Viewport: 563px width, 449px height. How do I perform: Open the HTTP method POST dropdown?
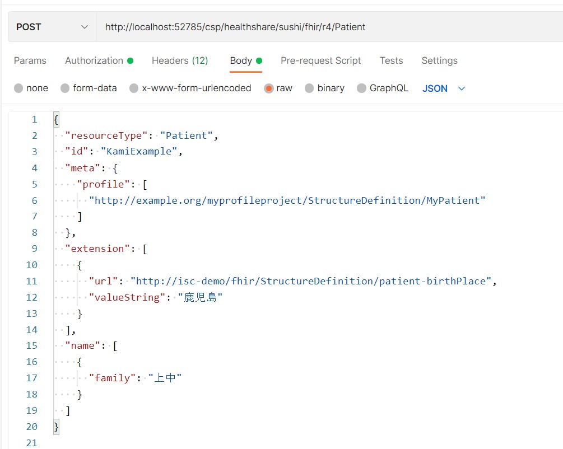52,27
